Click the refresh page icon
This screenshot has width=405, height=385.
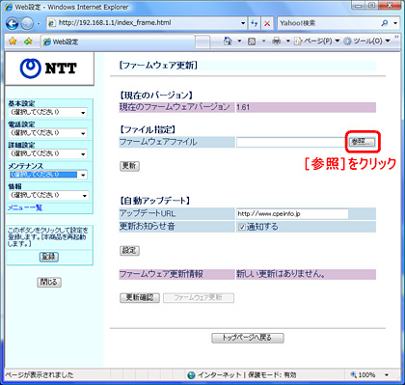click(x=255, y=23)
